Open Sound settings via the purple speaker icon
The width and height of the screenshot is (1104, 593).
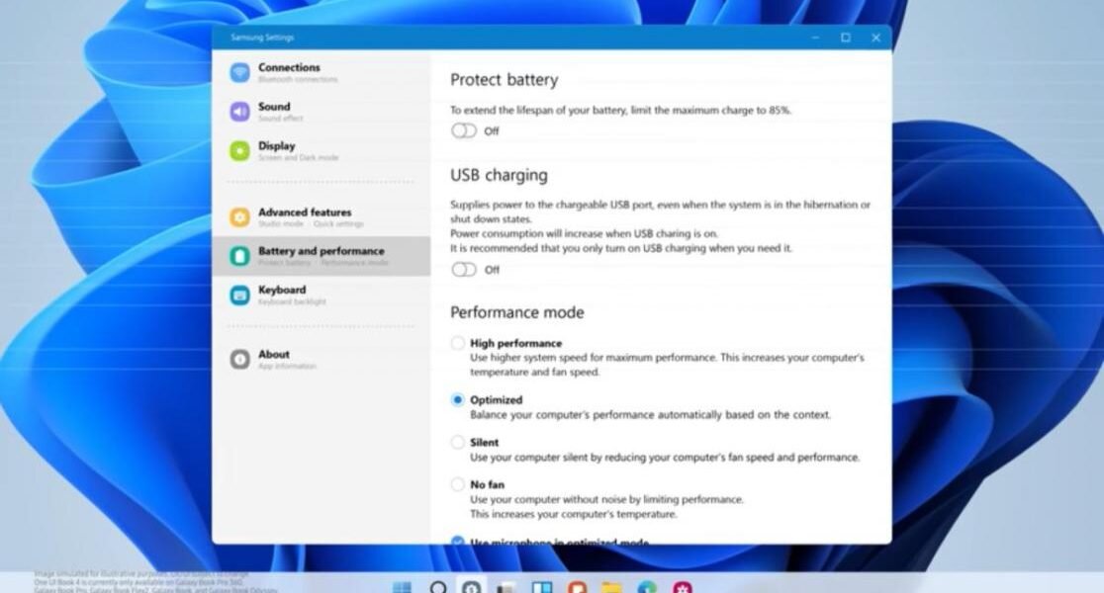click(x=239, y=112)
